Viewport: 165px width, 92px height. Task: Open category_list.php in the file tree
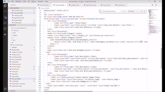[17, 52]
